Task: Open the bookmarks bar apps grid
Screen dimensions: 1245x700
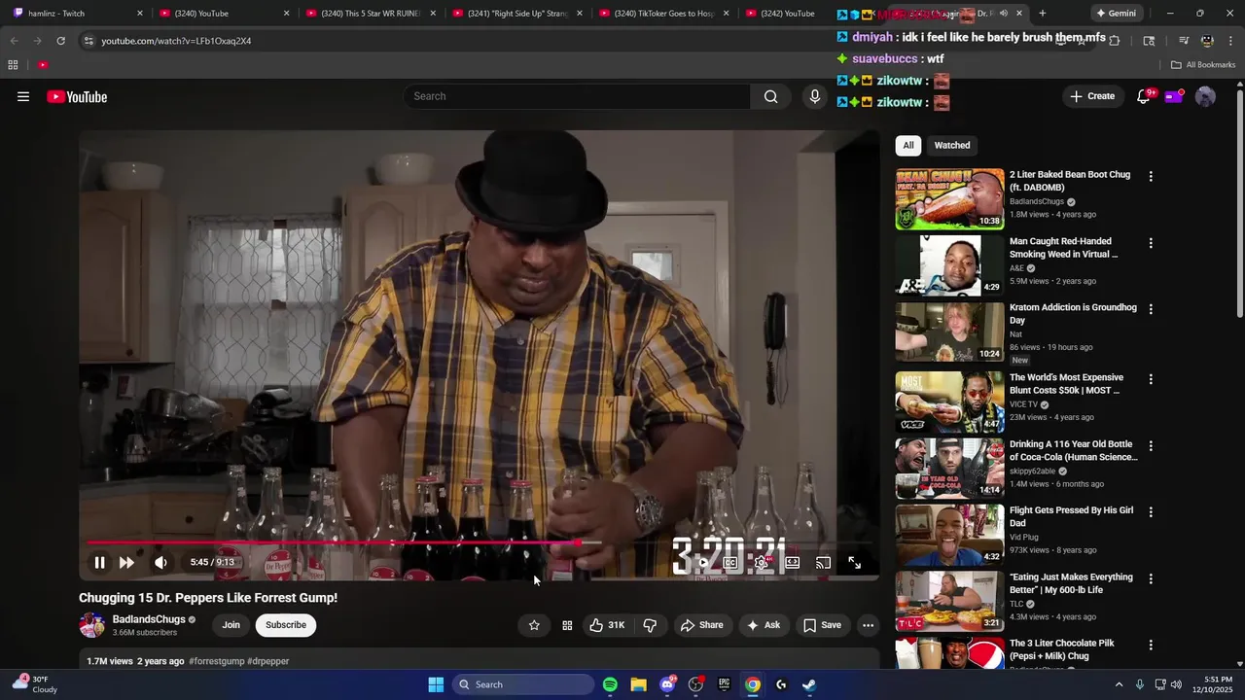Action: [13, 65]
